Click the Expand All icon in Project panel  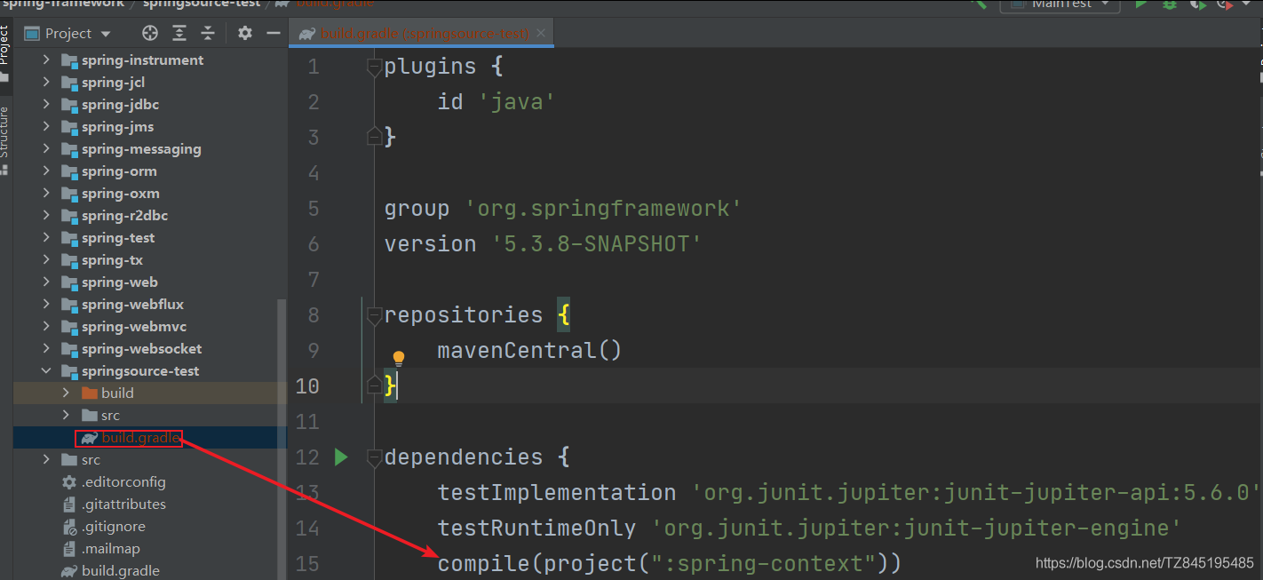[x=179, y=34]
